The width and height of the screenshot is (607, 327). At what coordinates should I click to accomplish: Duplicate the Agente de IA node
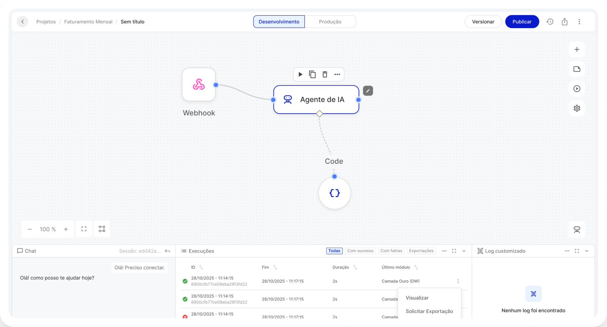[x=312, y=74]
